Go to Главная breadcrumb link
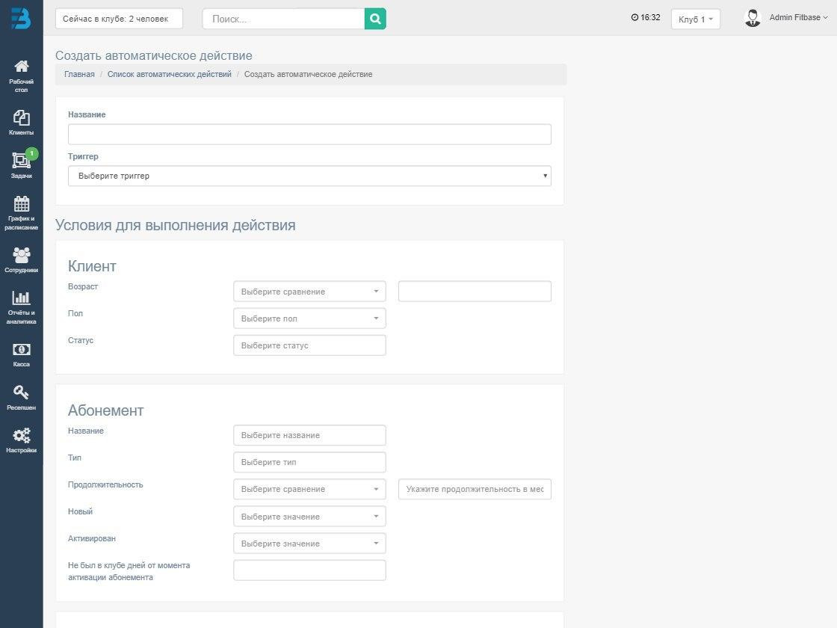The width and height of the screenshot is (837, 628). (x=79, y=74)
